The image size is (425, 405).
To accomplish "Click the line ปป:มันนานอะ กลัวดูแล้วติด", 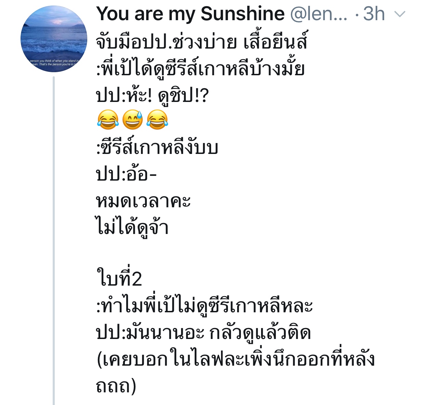I will click(x=204, y=332).
